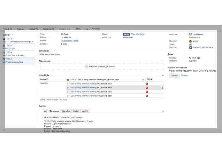Viewport: 222px width, 158px height.
Task: Show 1 more links in Issue Links
Action: tap(48, 100)
